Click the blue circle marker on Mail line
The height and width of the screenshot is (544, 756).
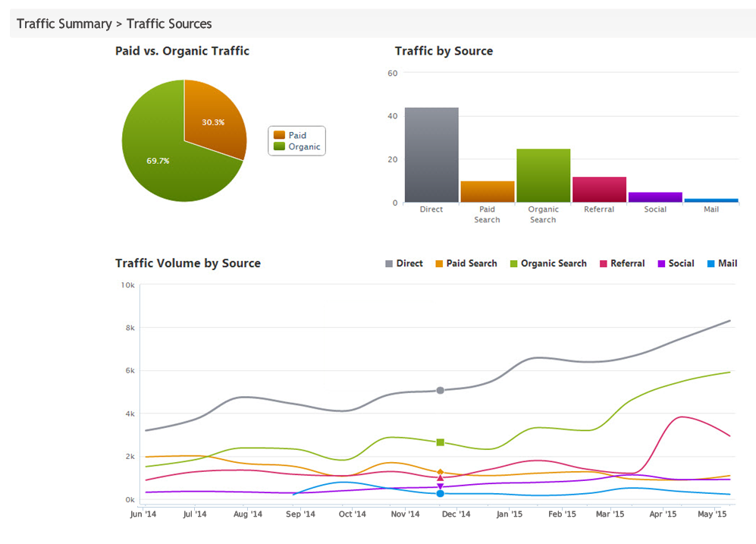click(440, 494)
